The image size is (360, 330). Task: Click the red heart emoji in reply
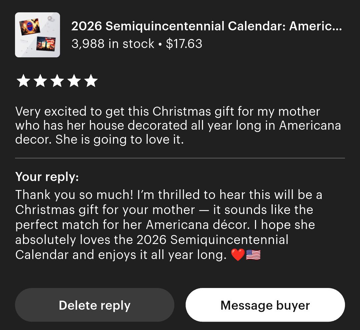click(x=237, y=255)
